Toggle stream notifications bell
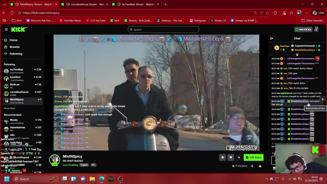 coord(223,157)
